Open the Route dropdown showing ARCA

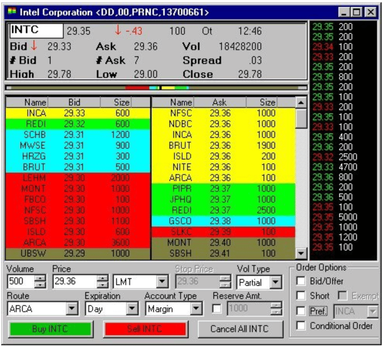click(72, 309)
